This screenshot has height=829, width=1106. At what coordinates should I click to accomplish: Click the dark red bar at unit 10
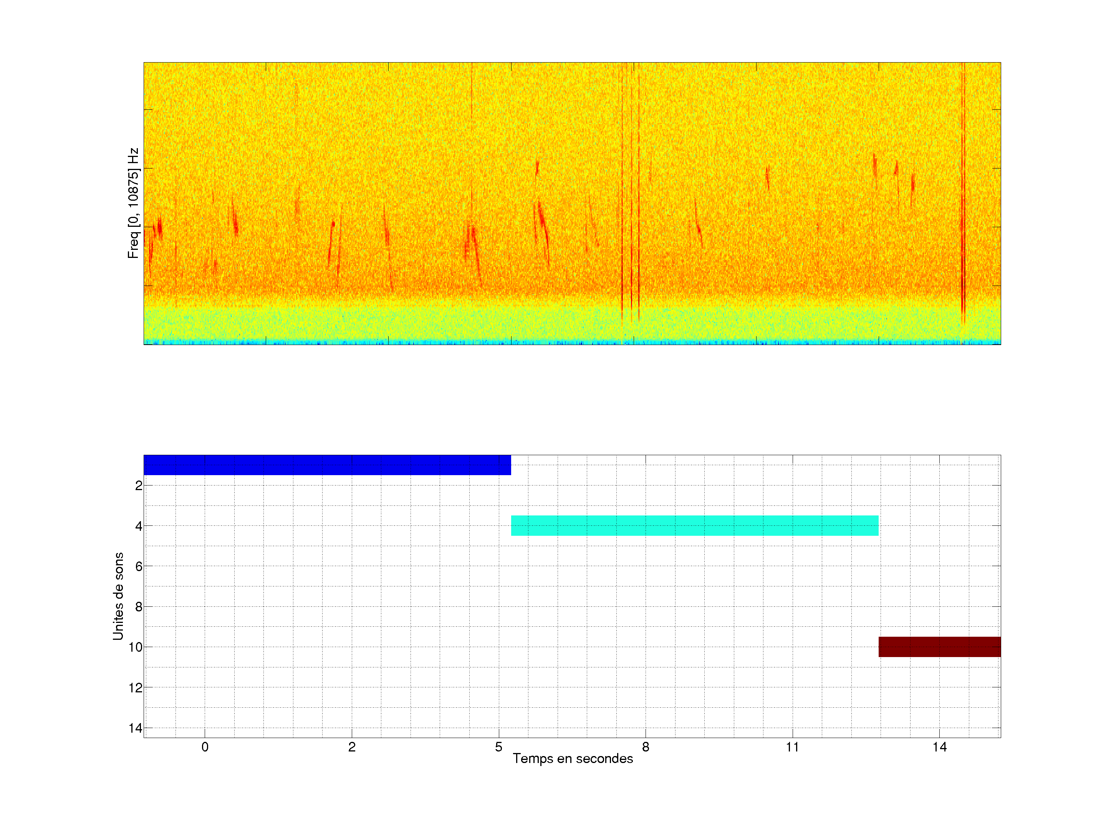[x=939, y=647]
